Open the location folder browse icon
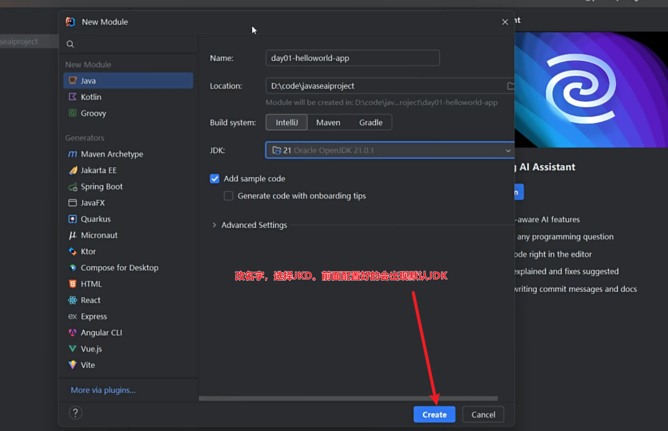Viewport: 668px width, 431px height. [x=510, y=85]
